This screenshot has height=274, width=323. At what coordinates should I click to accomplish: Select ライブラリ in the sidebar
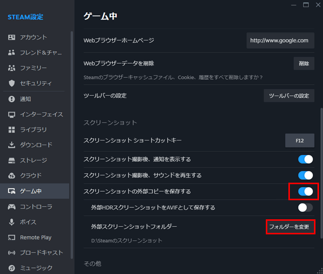35,129
